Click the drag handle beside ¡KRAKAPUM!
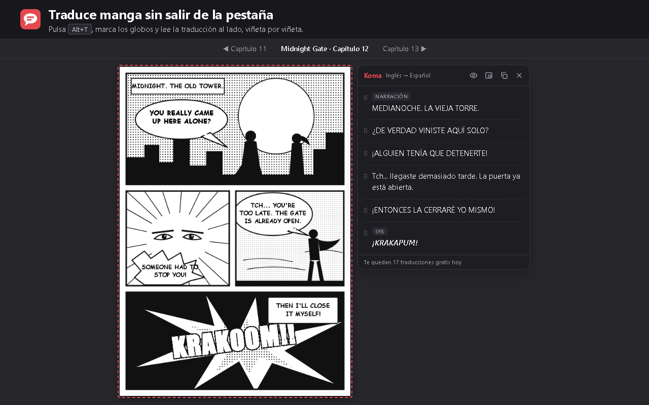 click(366, 233)
